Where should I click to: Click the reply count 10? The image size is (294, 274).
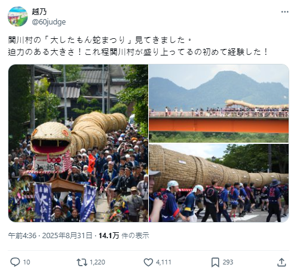26,262
